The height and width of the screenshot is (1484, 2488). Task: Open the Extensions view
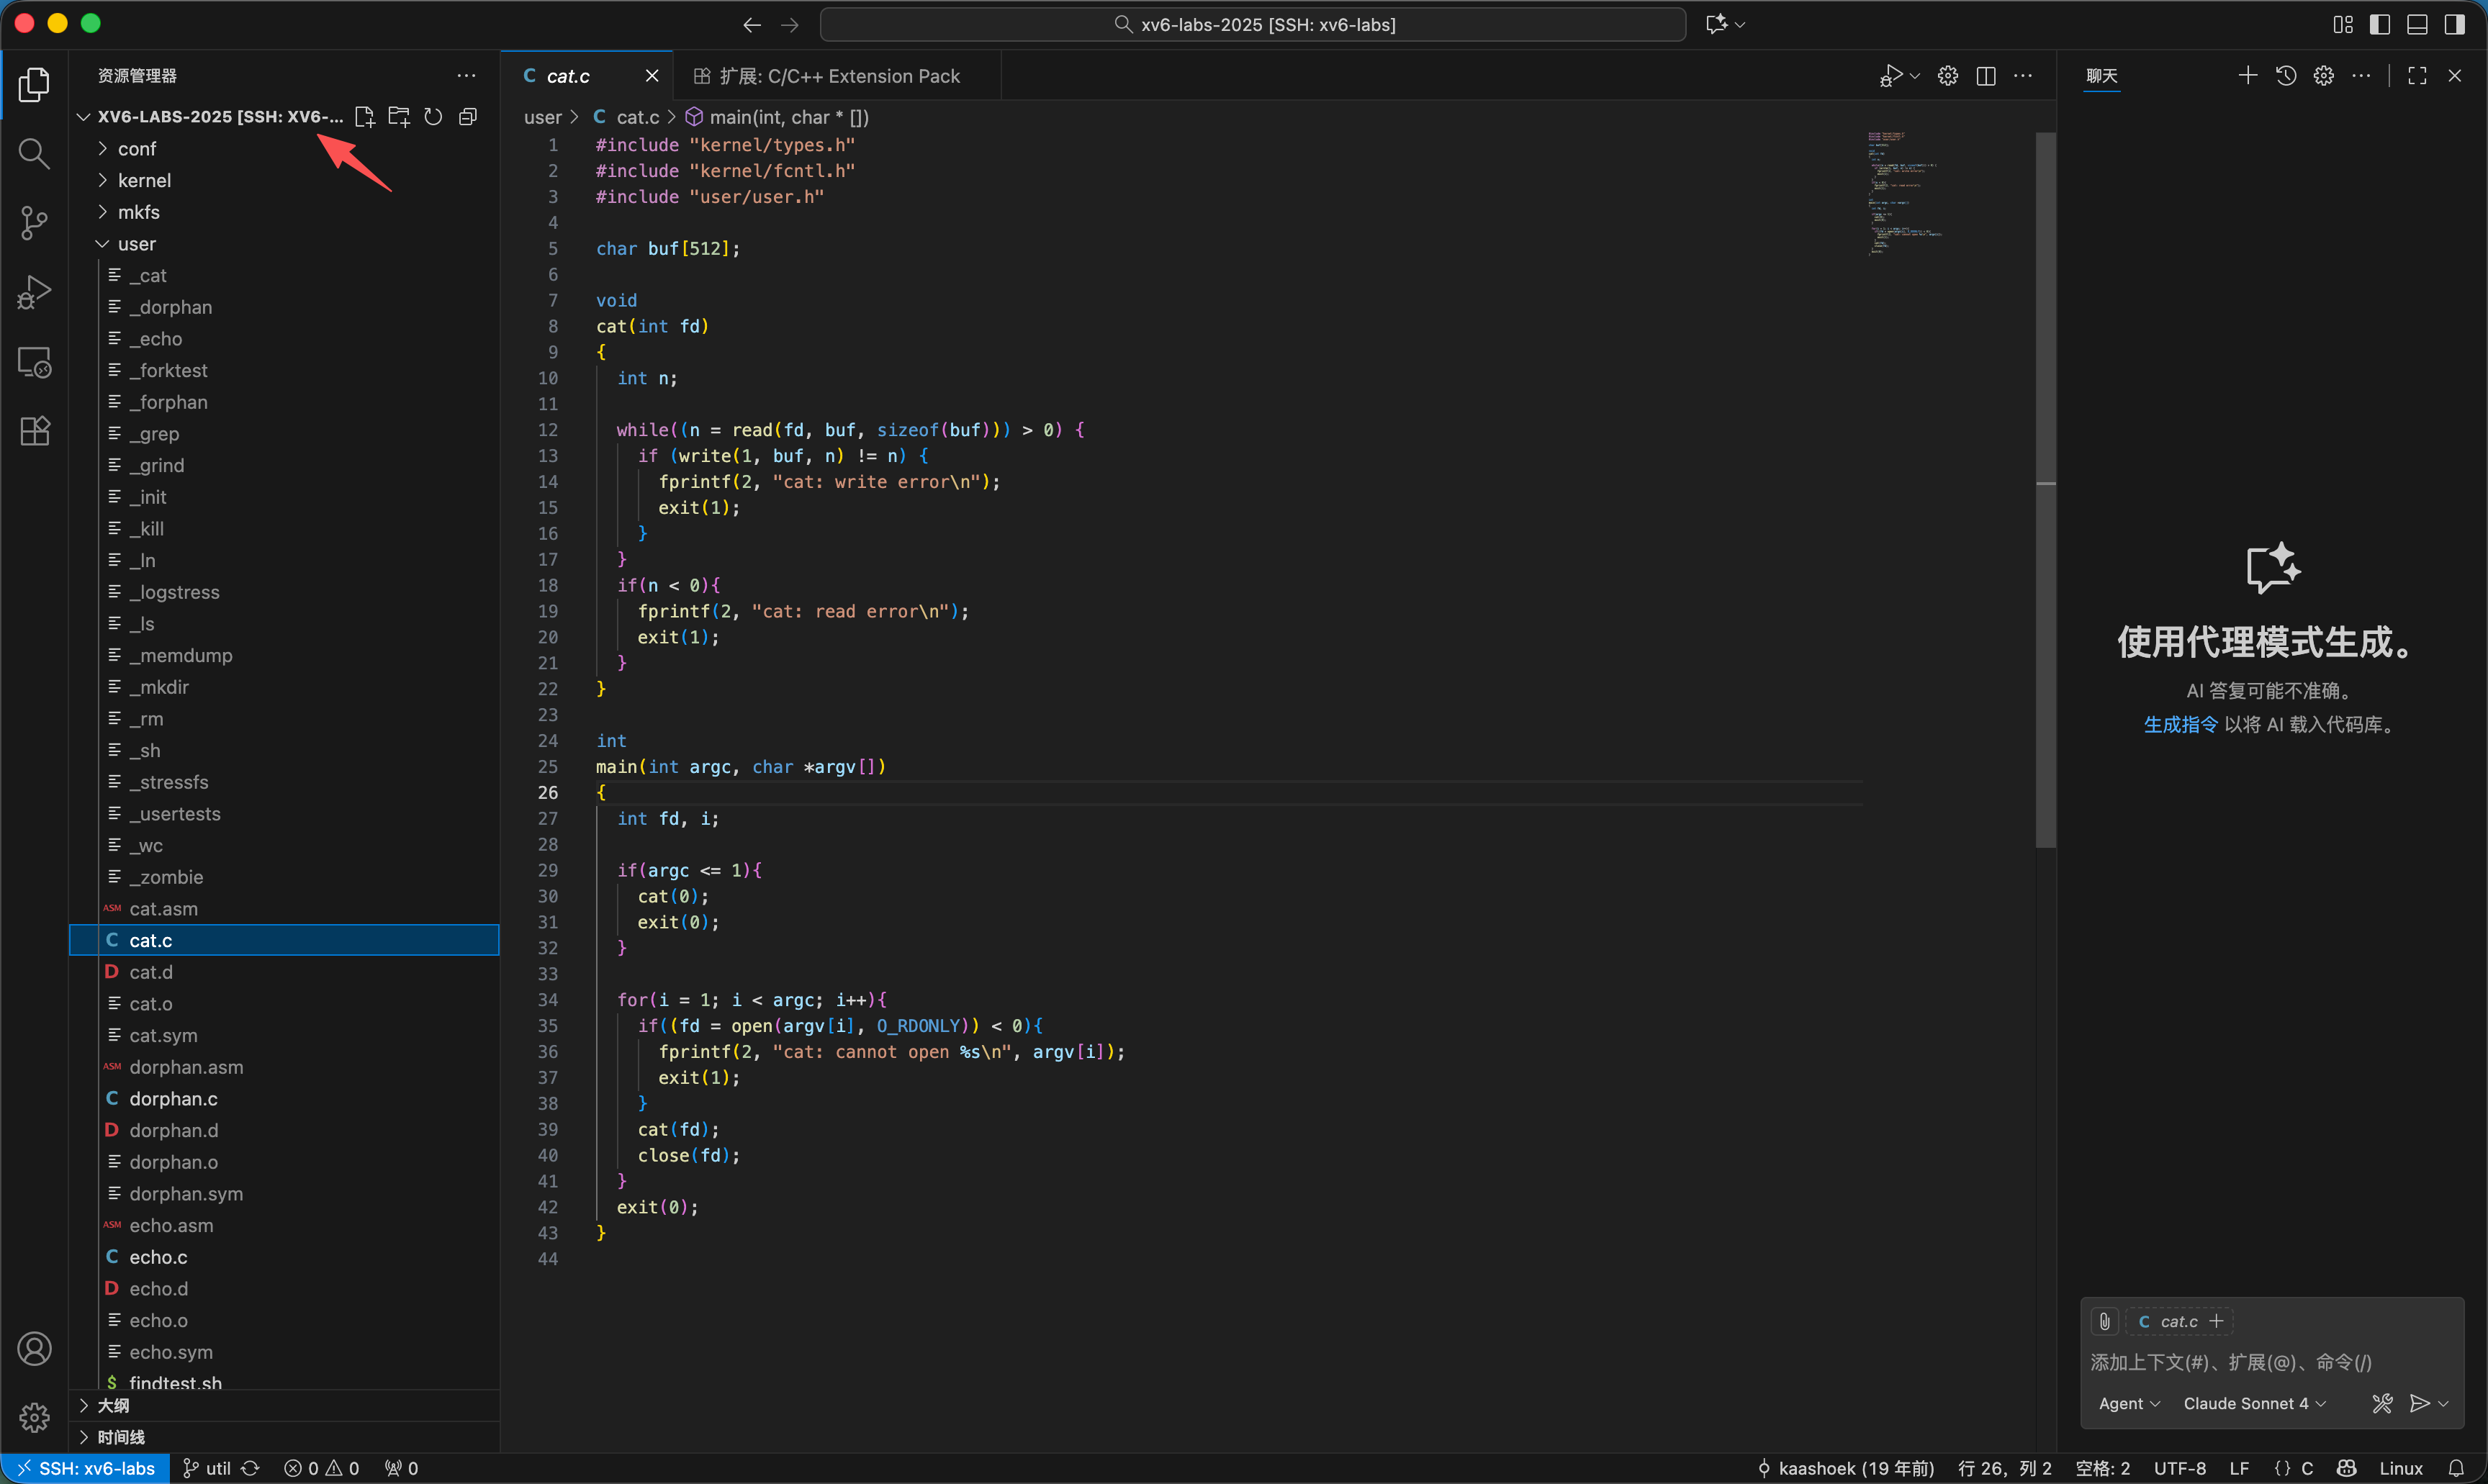(x=34, y=431)
